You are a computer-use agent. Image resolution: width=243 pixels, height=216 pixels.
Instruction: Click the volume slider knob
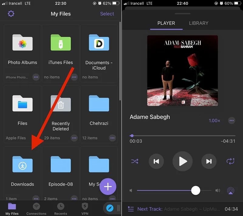click(x=196, y=191)
